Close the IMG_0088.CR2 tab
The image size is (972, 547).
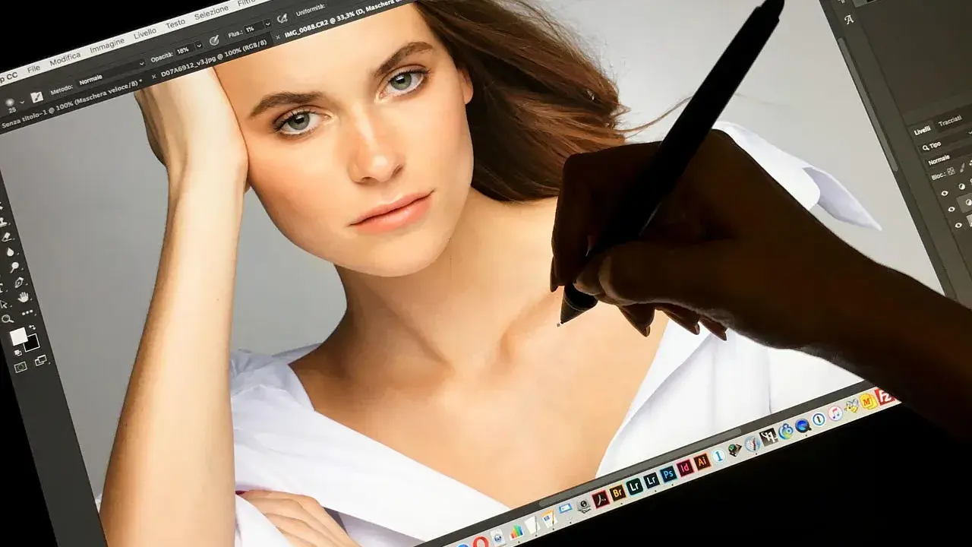[x=277, y=37]
